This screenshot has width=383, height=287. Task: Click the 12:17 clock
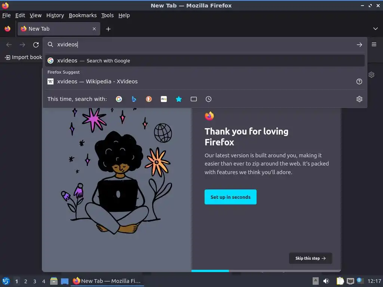(x=374, y=281)
